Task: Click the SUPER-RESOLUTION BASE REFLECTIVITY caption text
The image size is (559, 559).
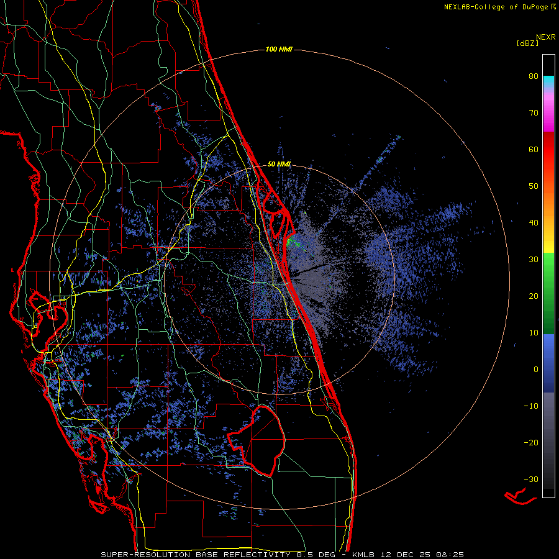Action: click(196, 555)
